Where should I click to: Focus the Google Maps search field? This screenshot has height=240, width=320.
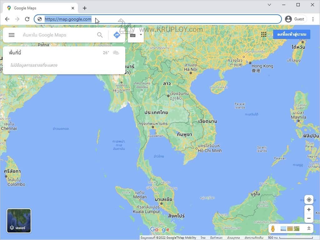click(58, 35)
